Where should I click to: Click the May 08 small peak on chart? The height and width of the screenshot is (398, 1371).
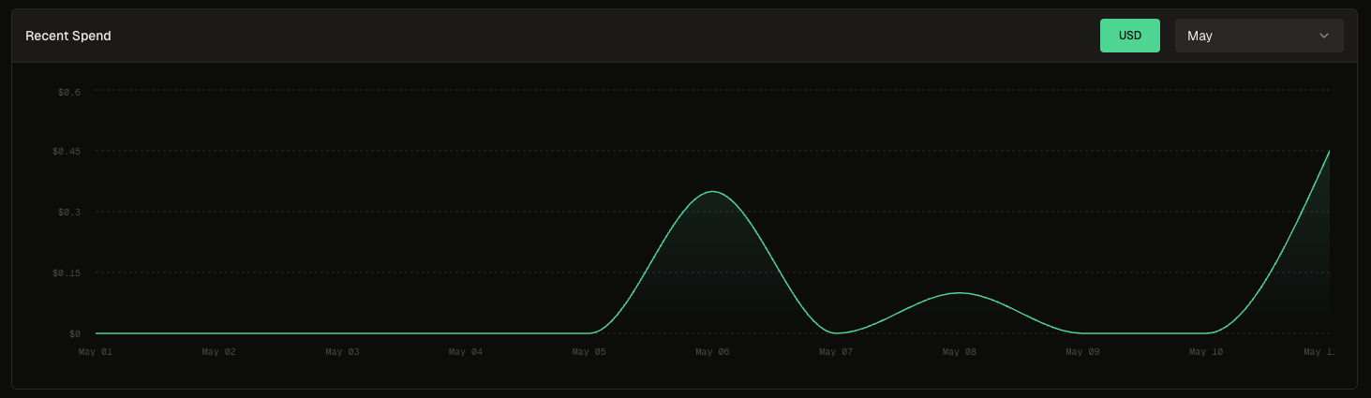959,293
